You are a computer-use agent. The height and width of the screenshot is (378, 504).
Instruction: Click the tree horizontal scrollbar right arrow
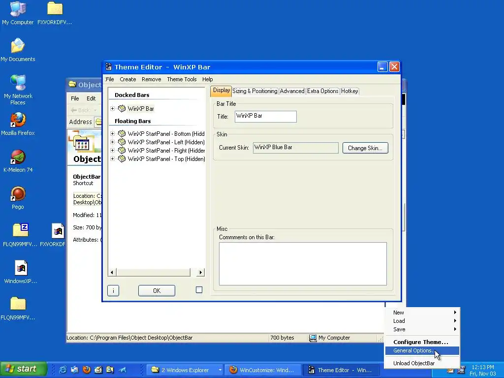pyautogui.click(x=201, y=272)
